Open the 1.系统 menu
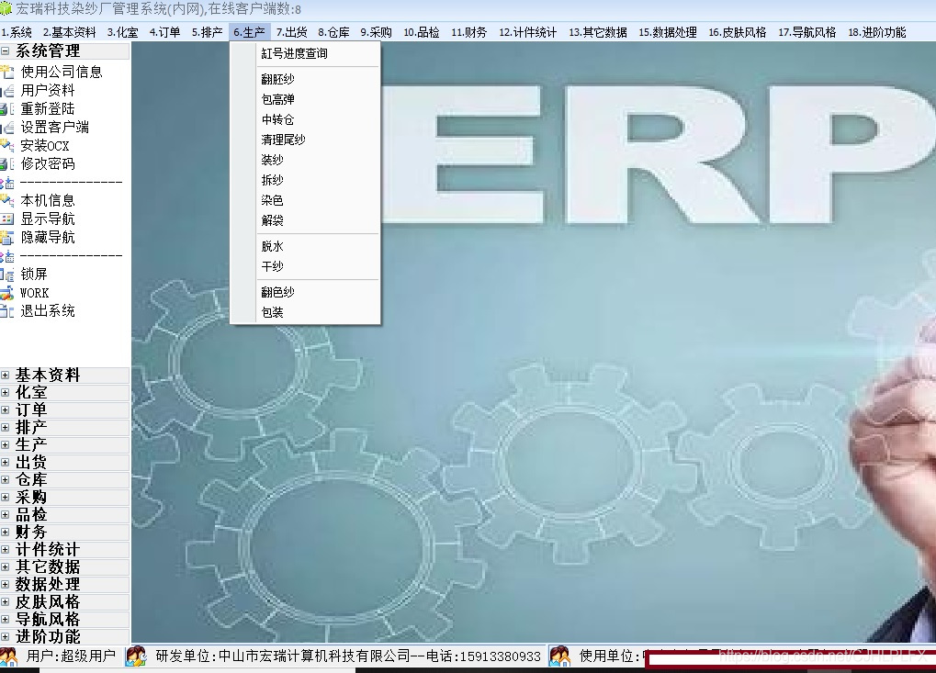936x673 pixels. 17,32
